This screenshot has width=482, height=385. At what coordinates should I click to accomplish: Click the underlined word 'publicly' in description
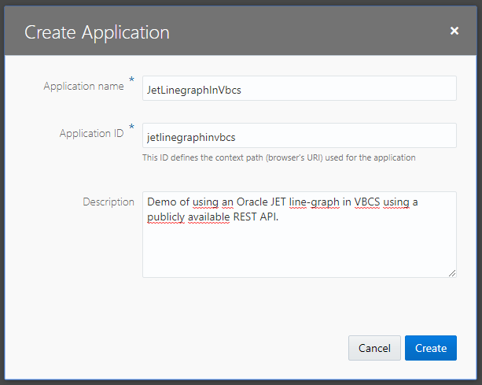[x=165, y=217]
